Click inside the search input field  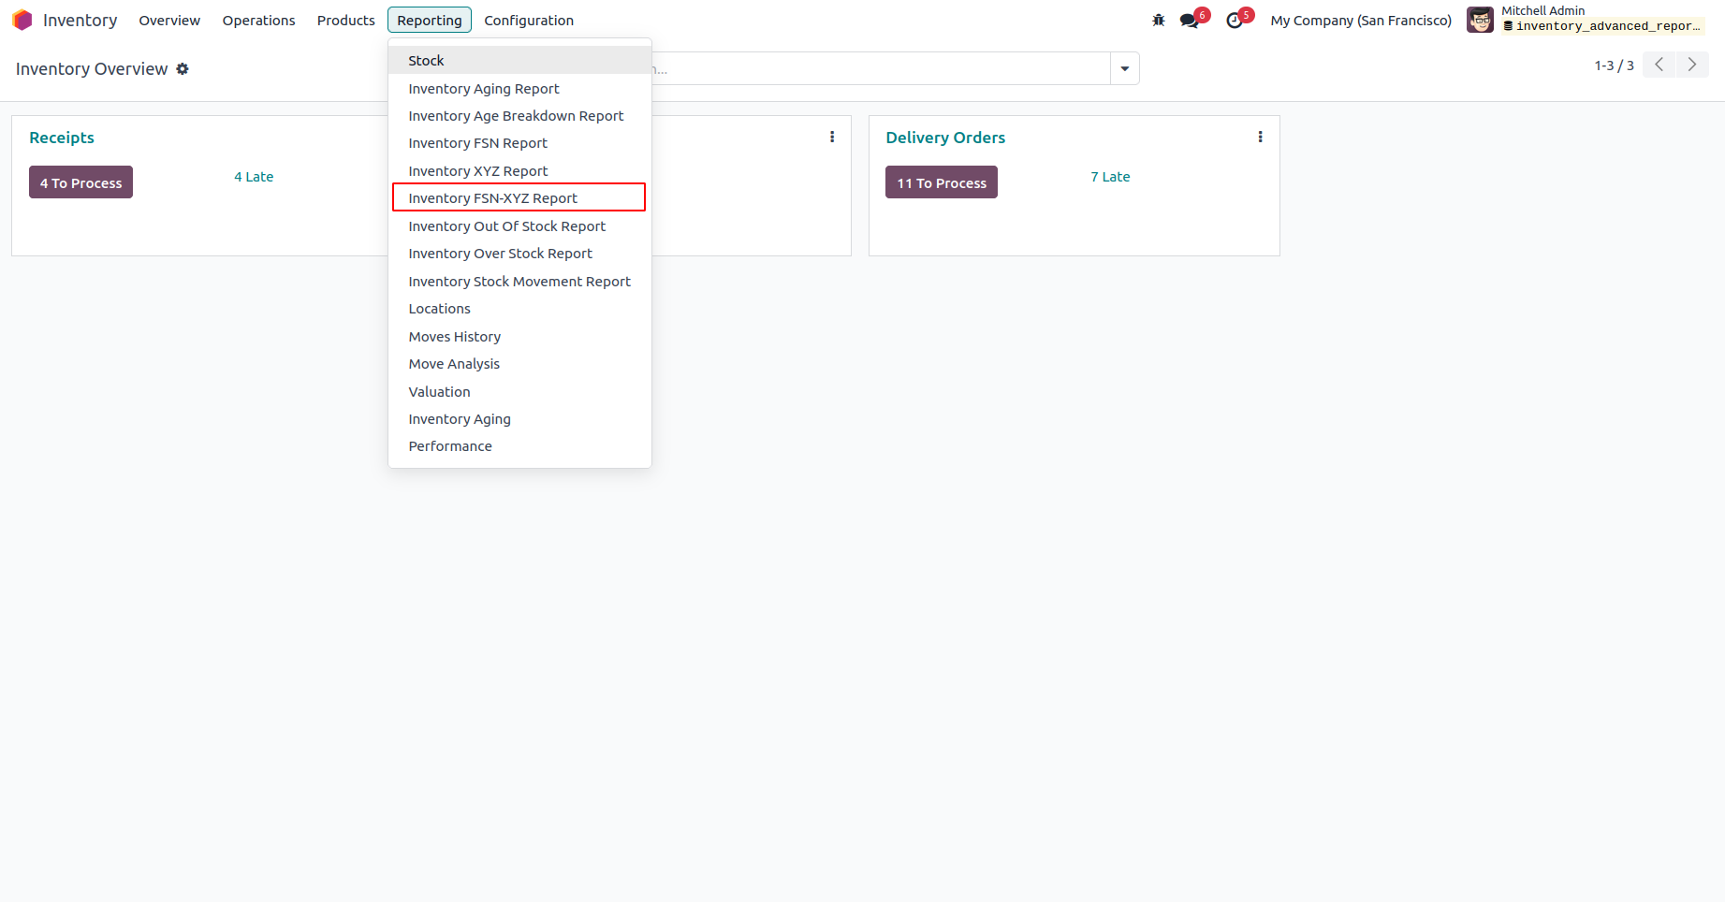point(880,68)
